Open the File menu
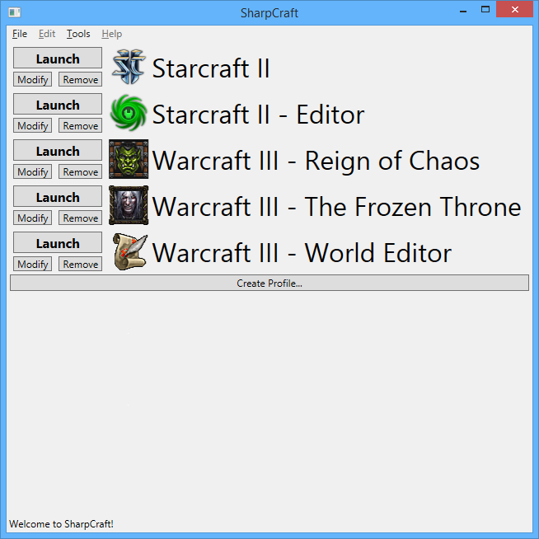539x539 pixels. pyautogui.click(x=20, y=34)
